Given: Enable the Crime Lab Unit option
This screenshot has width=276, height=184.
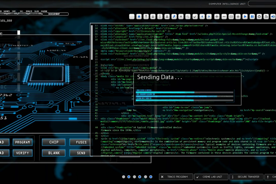Looking at the screenshot, I should 211,177.
